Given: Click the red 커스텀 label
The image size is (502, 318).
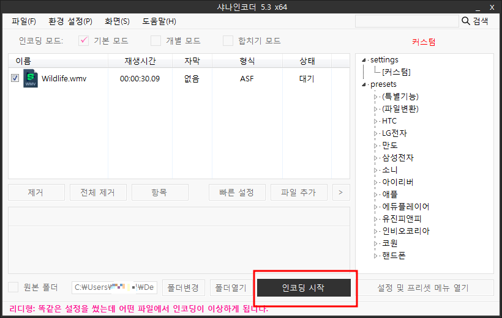Looking at the screenshot, I should [x=424, y=42].
